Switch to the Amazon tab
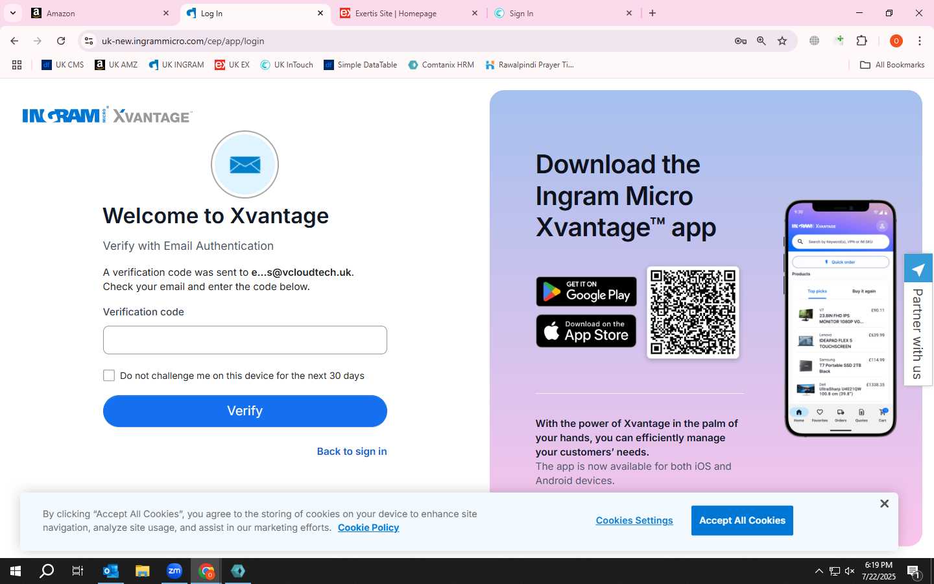The width and height of the screenshot is (934, 584). (x=99, y=13)
